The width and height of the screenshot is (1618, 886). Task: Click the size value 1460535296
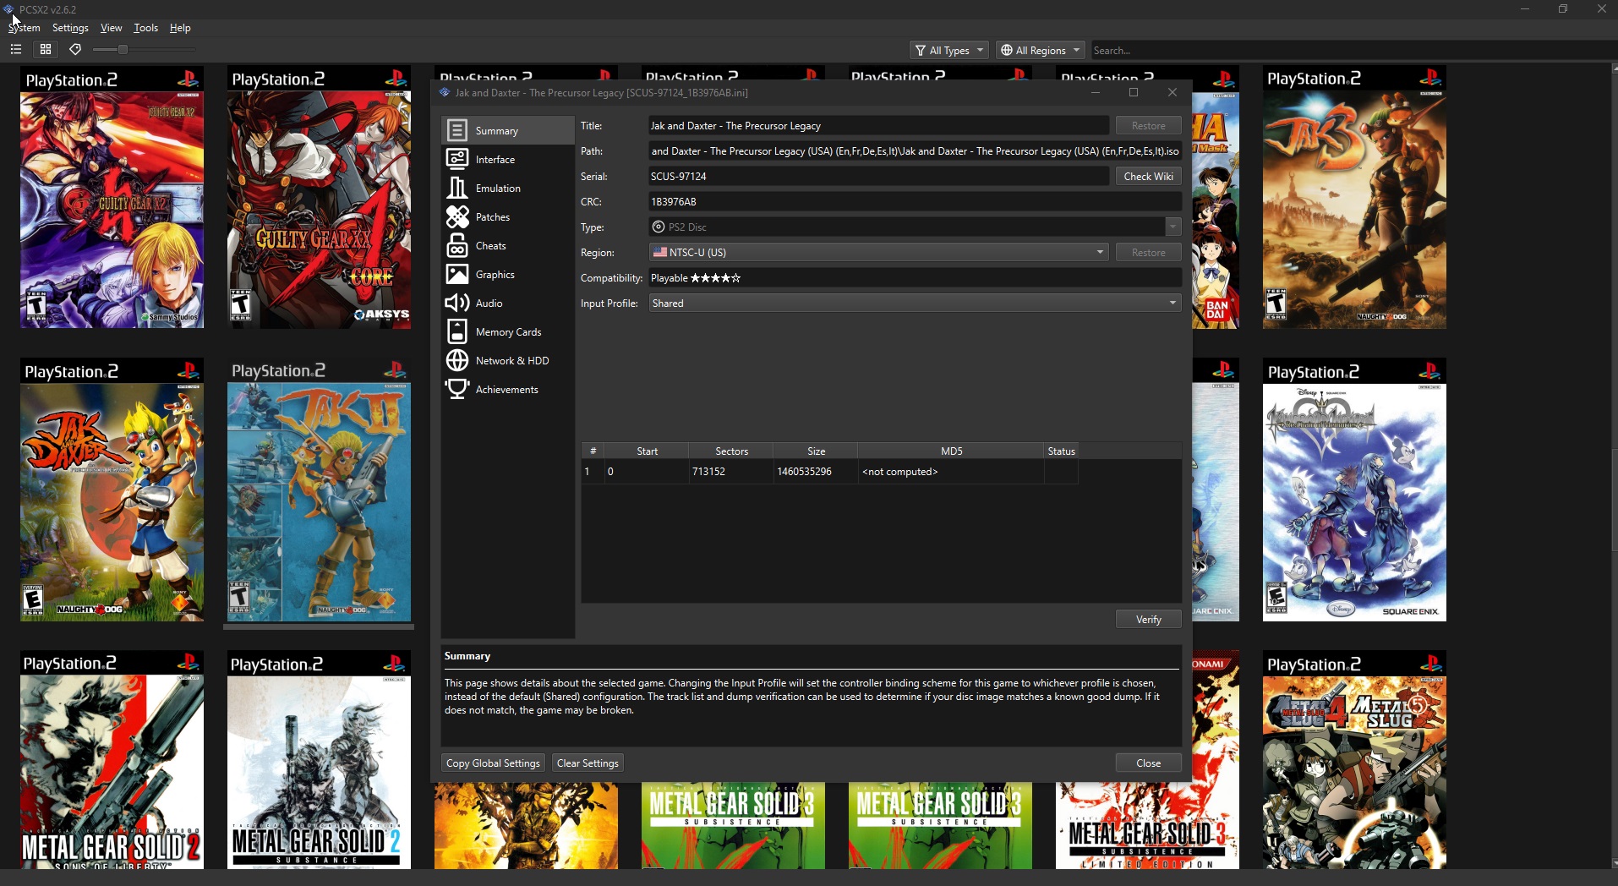[x=816, y=472]
